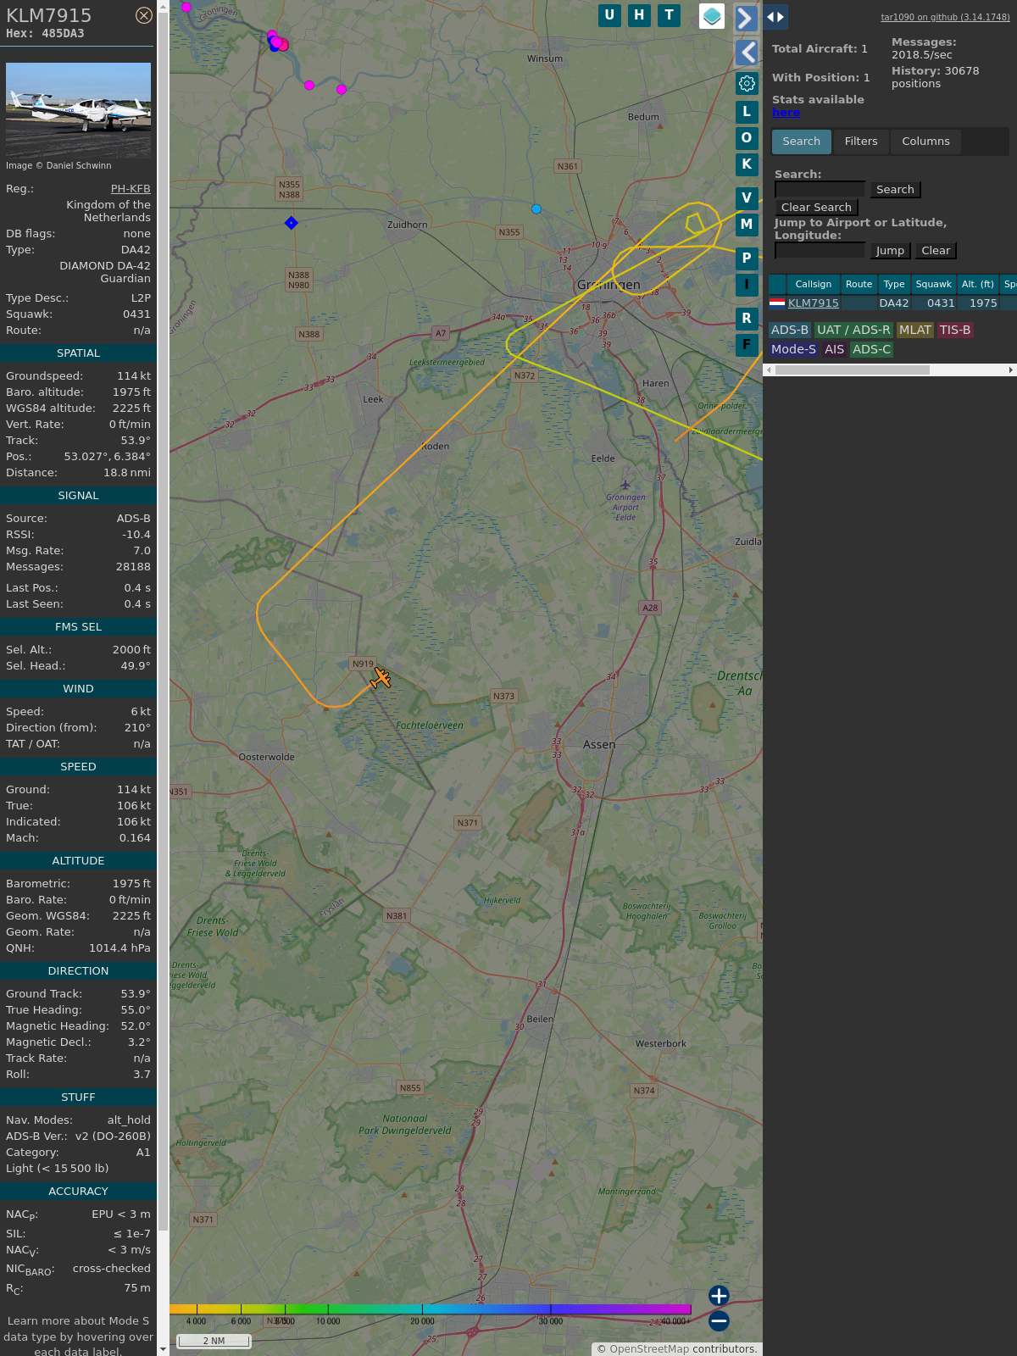Sort table by Type column
The image size is (1017, 1356).
click(894, 284)
